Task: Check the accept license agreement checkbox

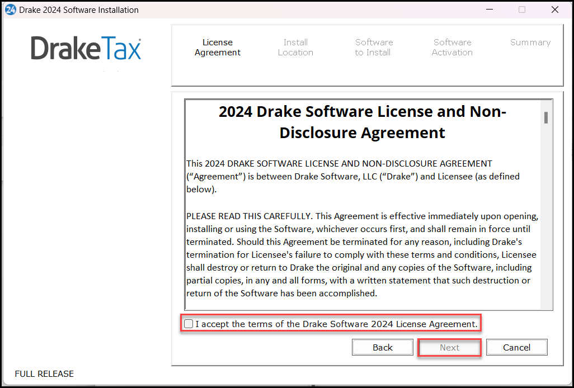Action: click(189, 324)
